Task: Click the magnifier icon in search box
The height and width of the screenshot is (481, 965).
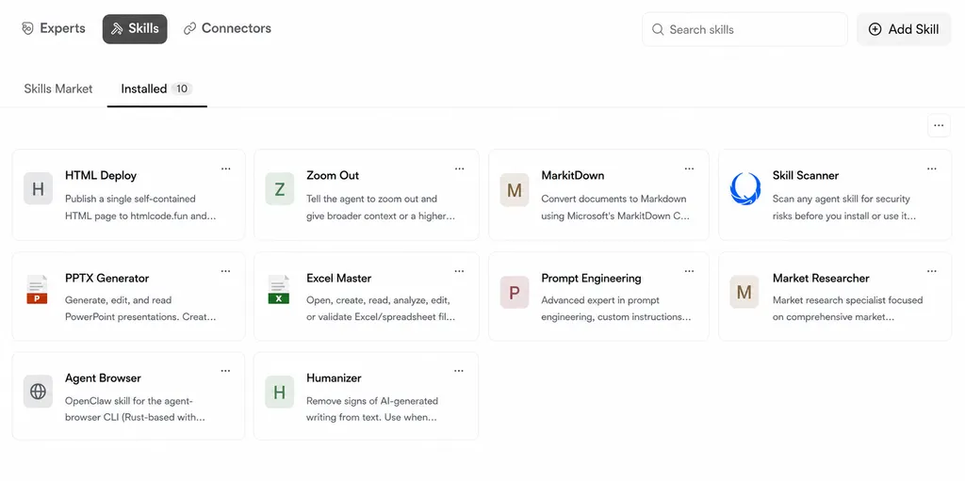Action: (658, 29)
